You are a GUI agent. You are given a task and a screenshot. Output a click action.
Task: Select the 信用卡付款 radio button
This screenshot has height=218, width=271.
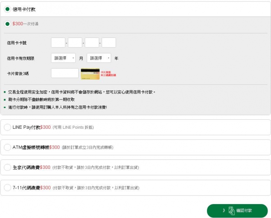click(x=8, y=9)
